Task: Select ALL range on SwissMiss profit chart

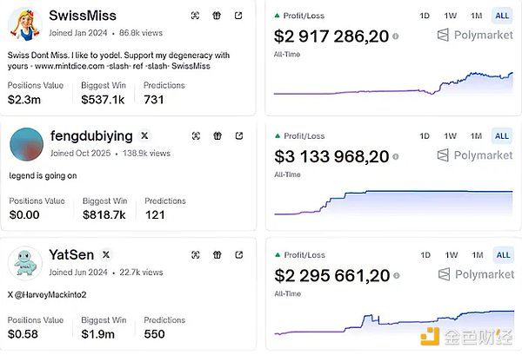Action: (502, 16)
